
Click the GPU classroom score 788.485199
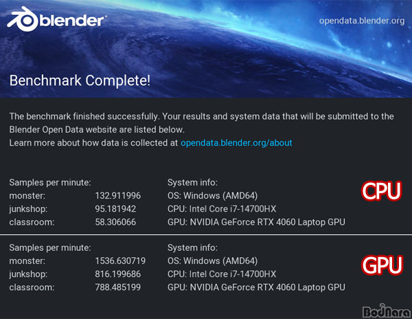coord(117,287)
